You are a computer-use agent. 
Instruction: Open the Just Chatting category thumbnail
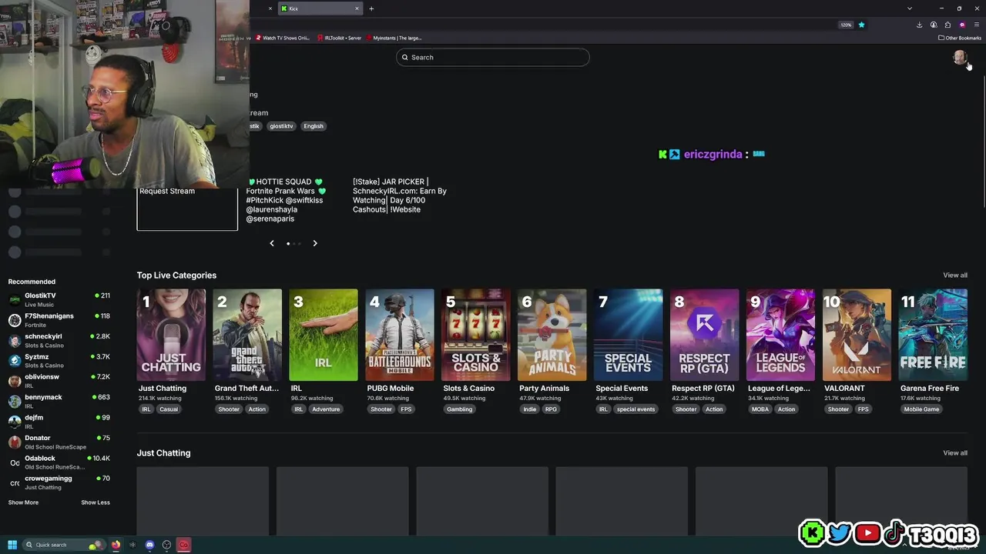(171, 335)
